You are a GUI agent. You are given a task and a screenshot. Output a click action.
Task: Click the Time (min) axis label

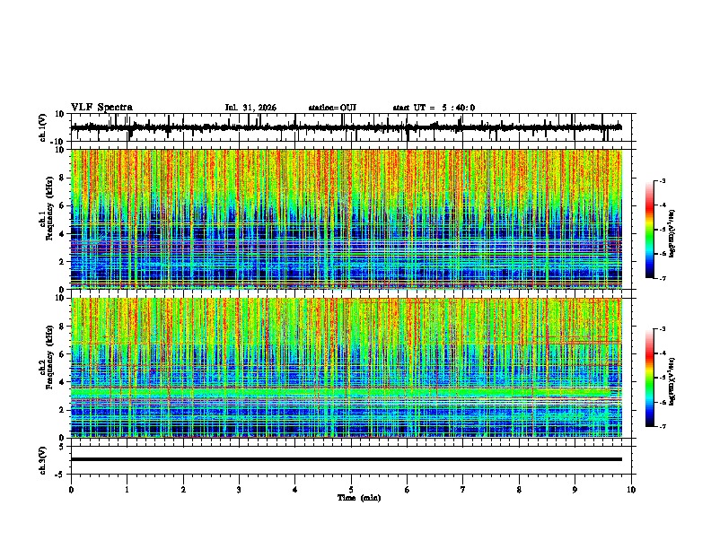(x=359, y=498)
